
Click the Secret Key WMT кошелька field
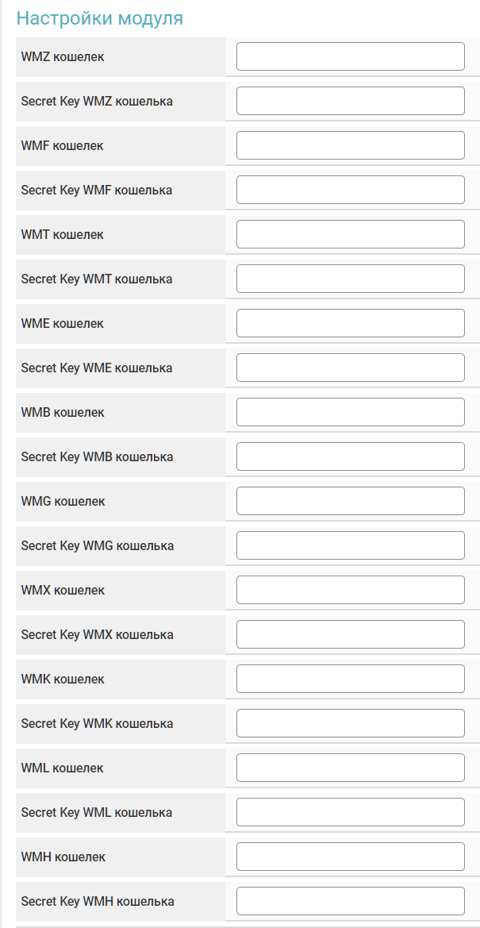350,279
